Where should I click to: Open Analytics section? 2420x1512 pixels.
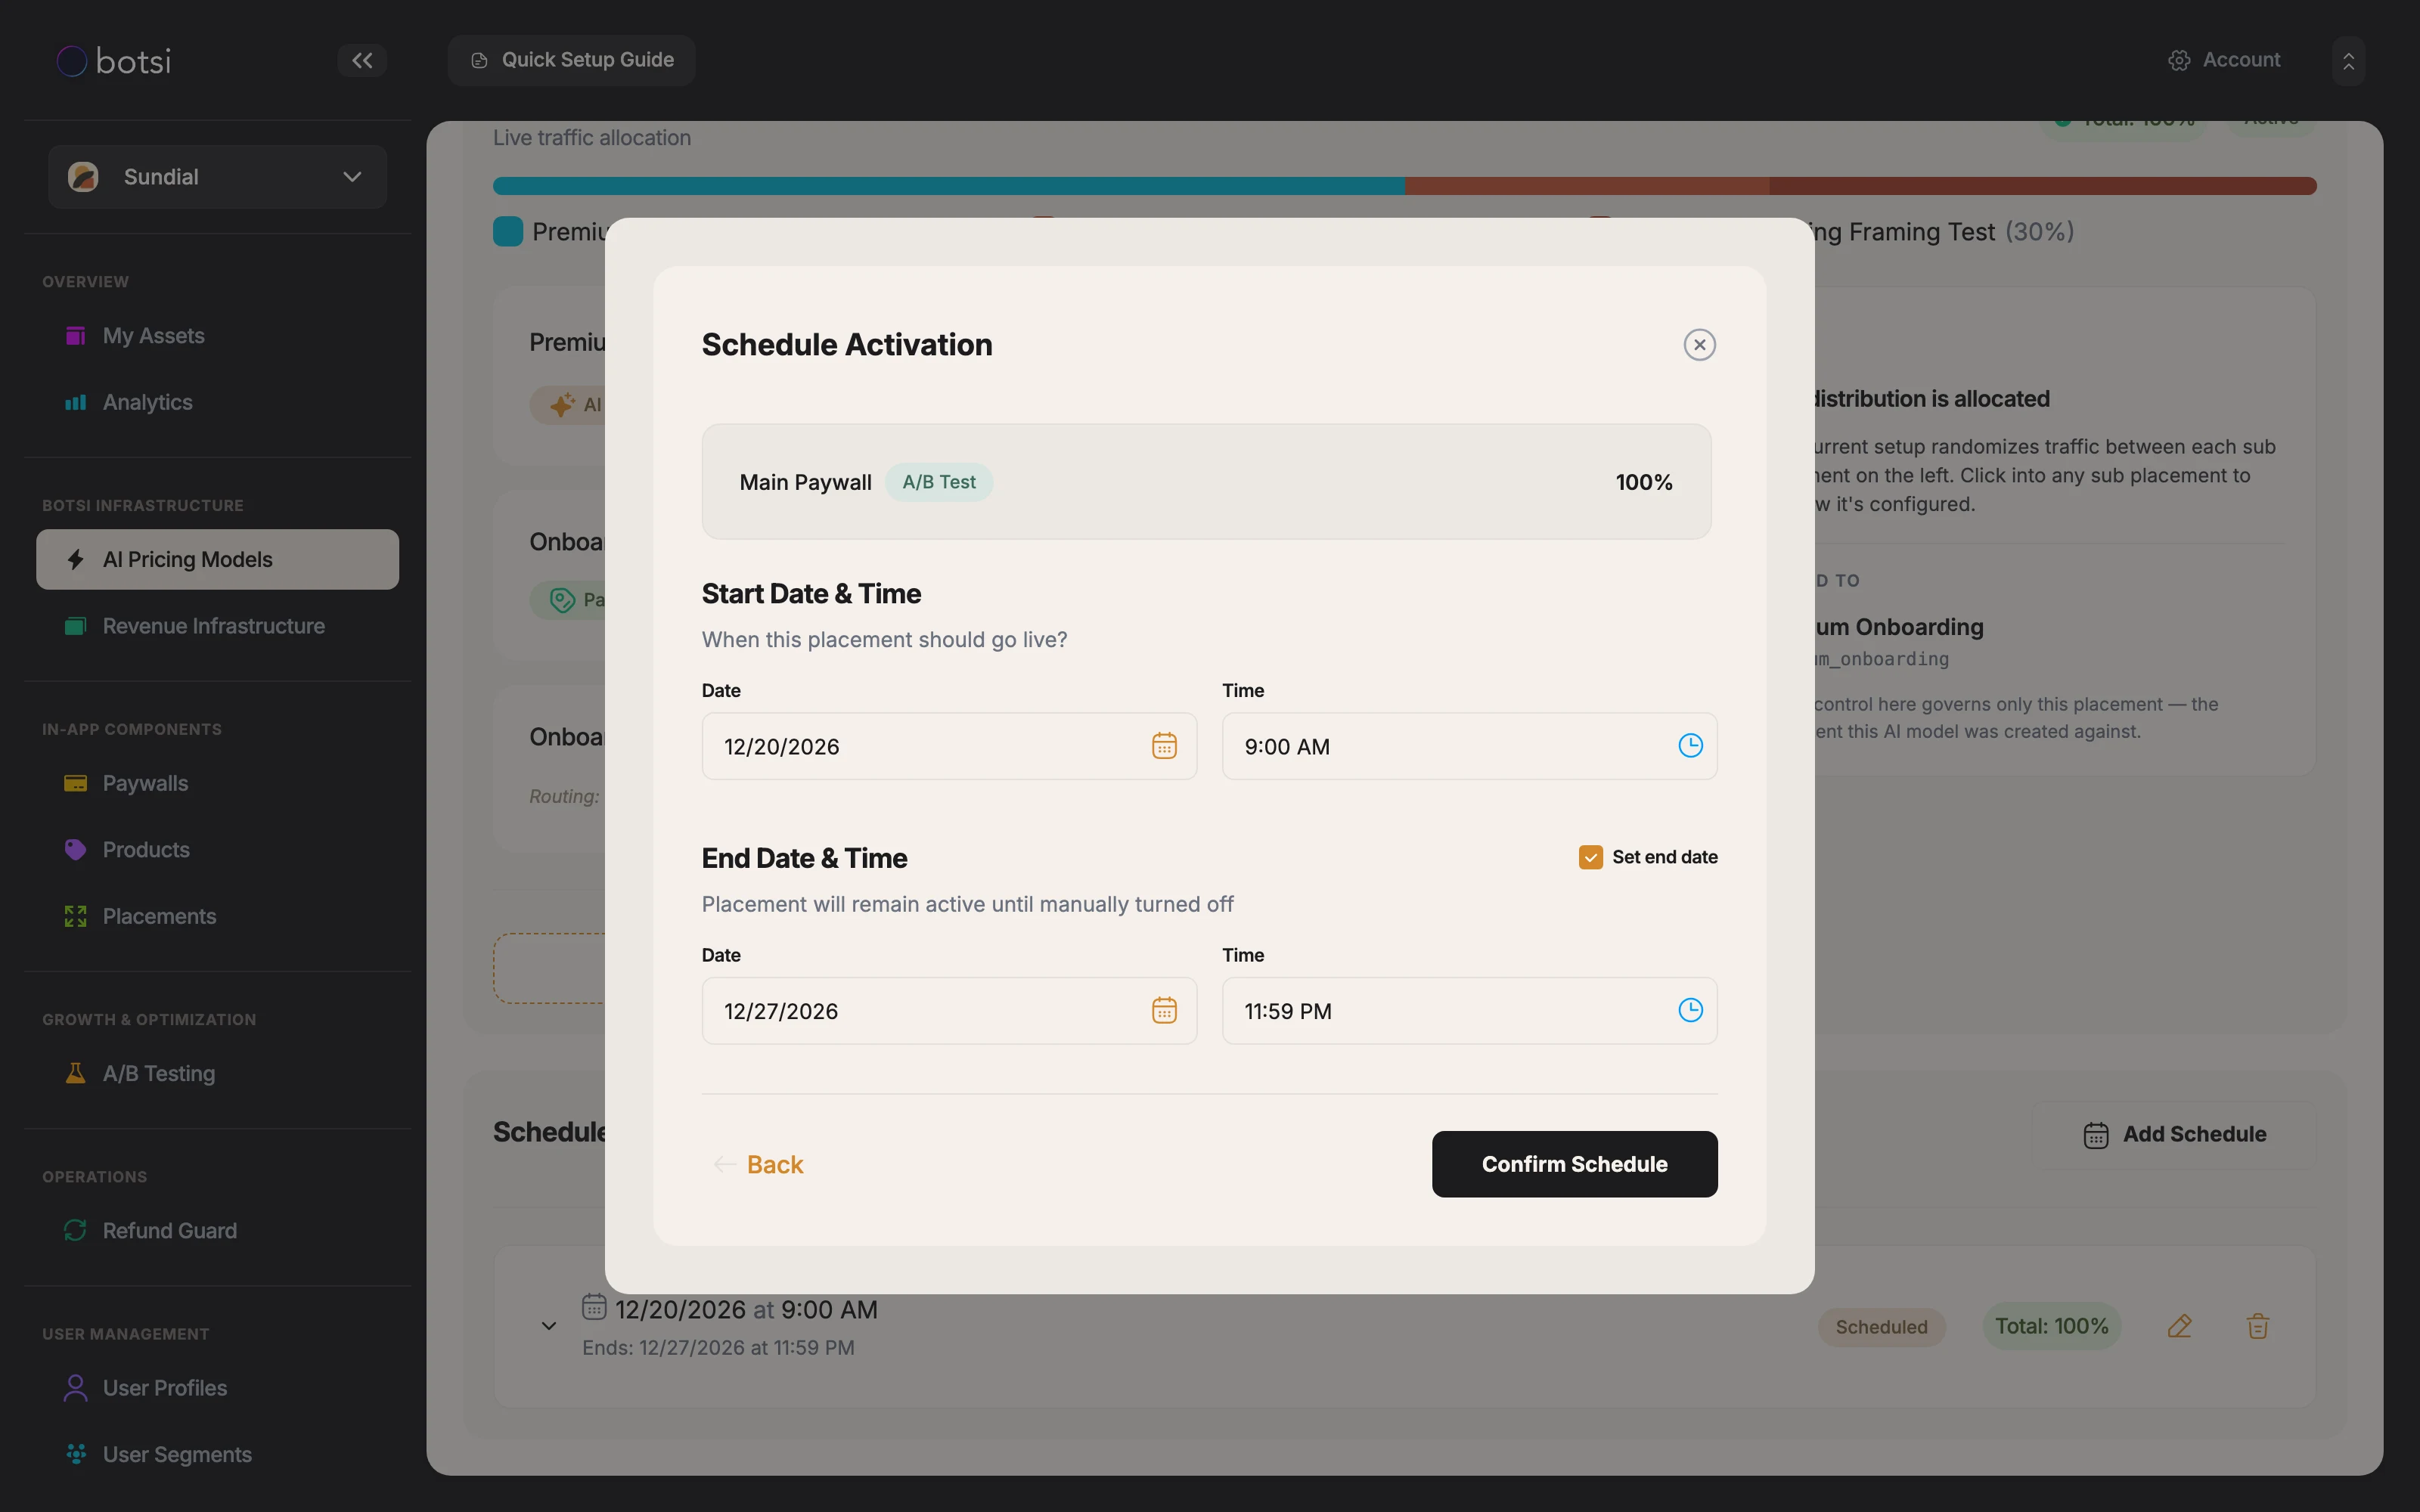[217, 402]
